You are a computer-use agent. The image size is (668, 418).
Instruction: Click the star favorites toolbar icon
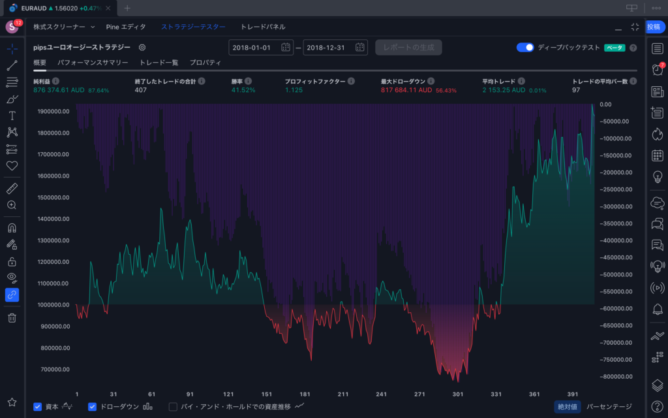click(x=12, y=402)
